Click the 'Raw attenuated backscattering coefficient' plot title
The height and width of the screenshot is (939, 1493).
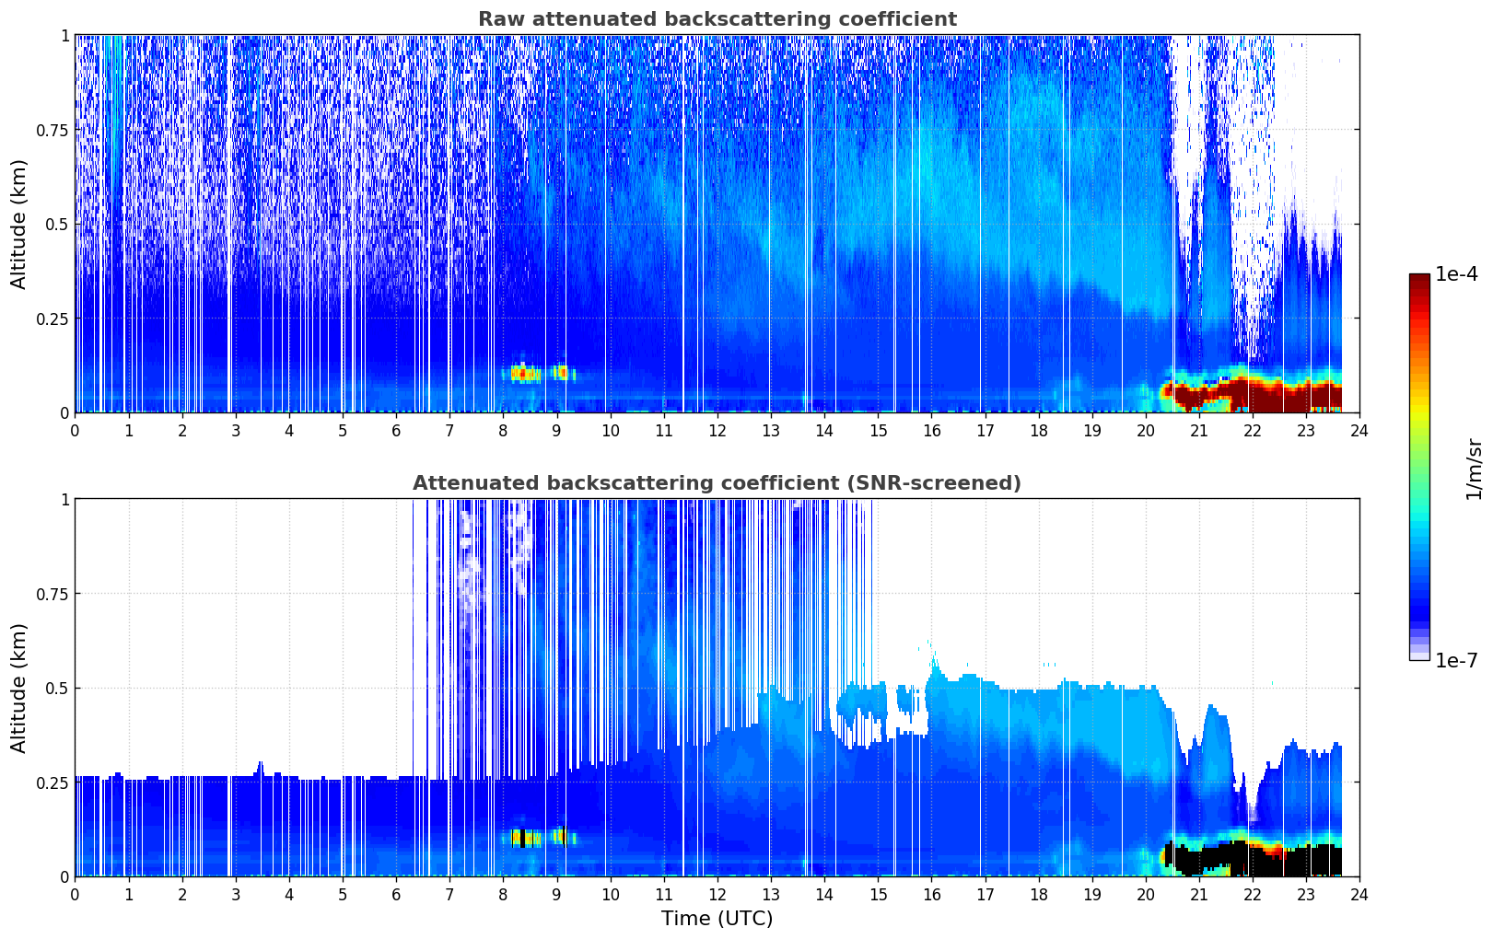(x=717, y=19)
